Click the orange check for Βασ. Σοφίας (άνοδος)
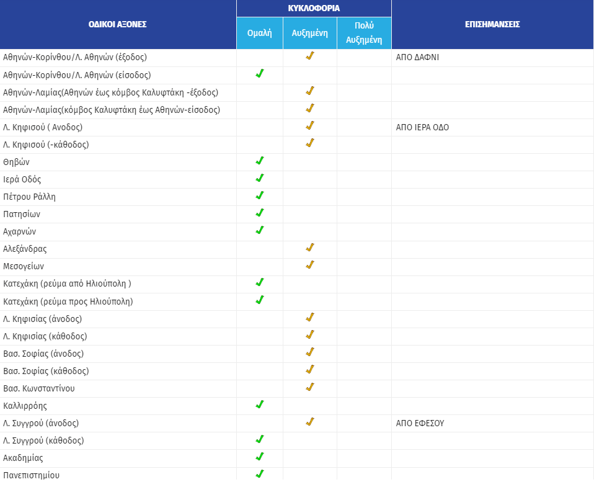Screen dimensions: 594x487 310,352
